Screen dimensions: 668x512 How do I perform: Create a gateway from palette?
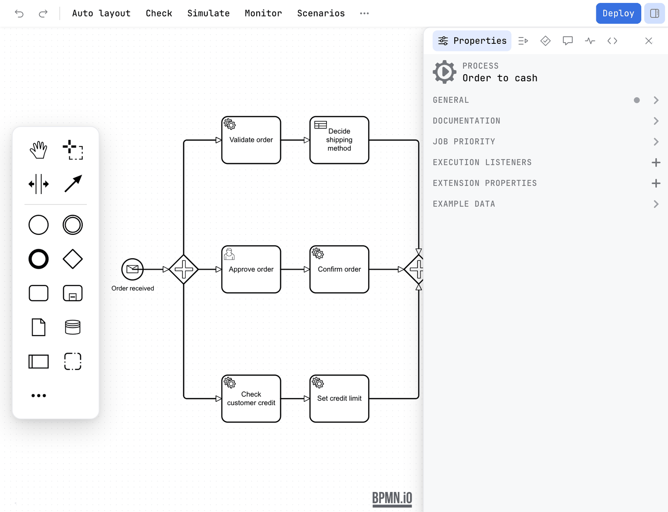tap(73, 259)
